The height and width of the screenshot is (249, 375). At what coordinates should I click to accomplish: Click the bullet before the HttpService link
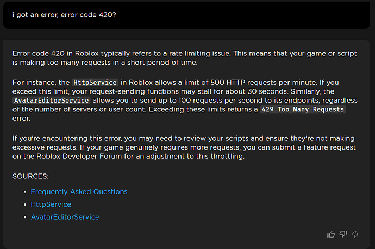click(25, 205)
